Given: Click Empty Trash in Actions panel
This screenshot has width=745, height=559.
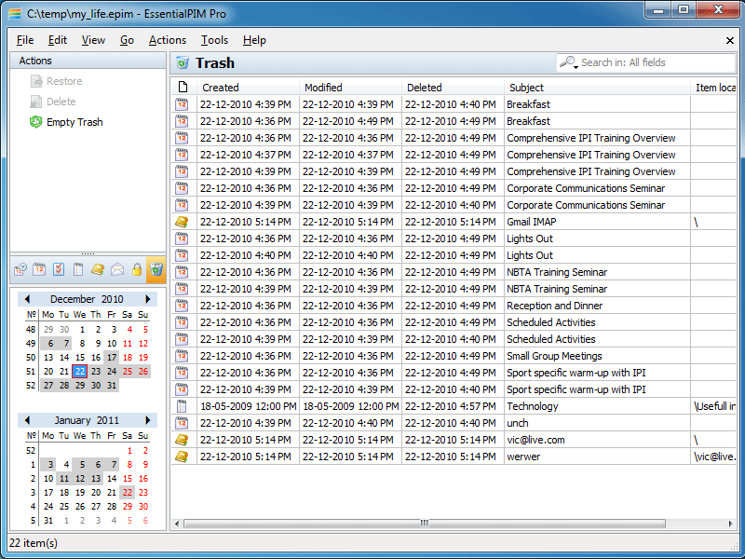Looking at the screenshot, I should tap(74, 122).
